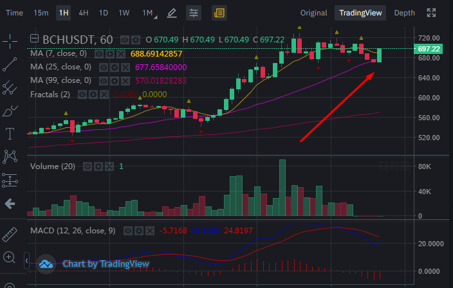
Task: Open chart settings sliders icon
Action: point(194,13)
